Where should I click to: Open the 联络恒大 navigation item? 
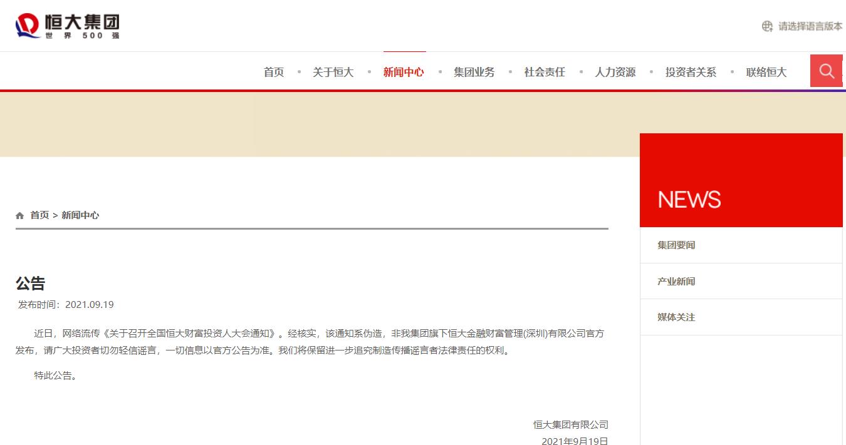click(x=766, y=72)
